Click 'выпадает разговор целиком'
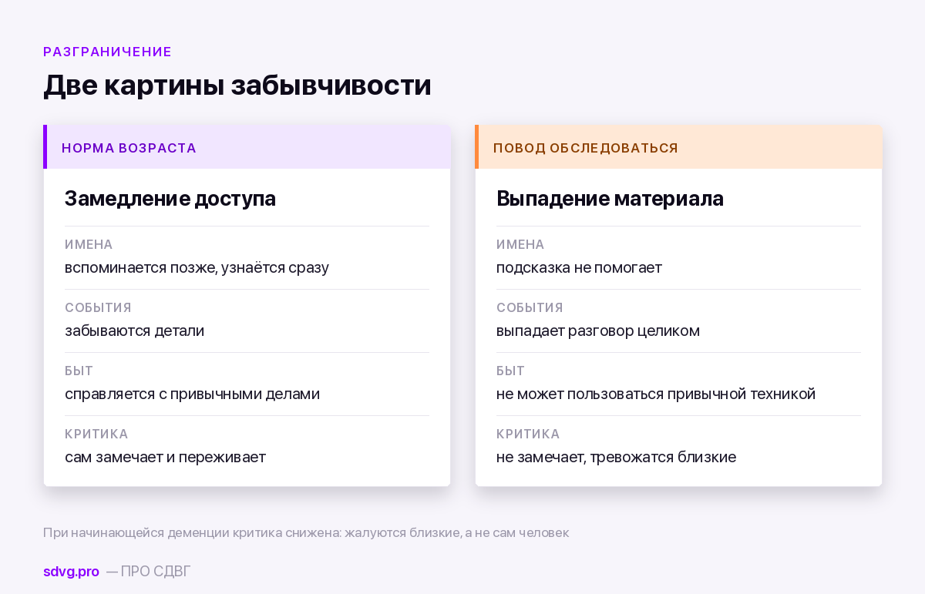 pos(598,331)
